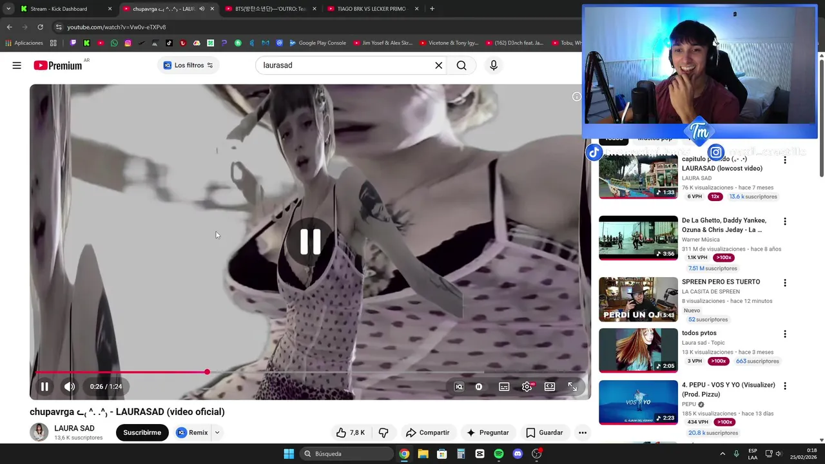Screen dimensions: 825x464
Task: Open LAURA SAD channel avatar
Action: (x=39, y=432)
